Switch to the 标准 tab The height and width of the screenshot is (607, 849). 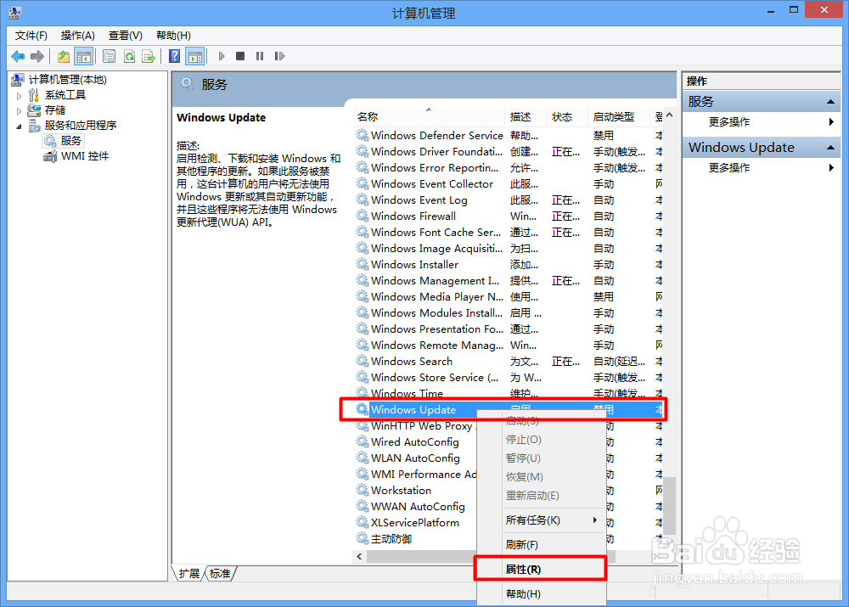click(220, 573)
